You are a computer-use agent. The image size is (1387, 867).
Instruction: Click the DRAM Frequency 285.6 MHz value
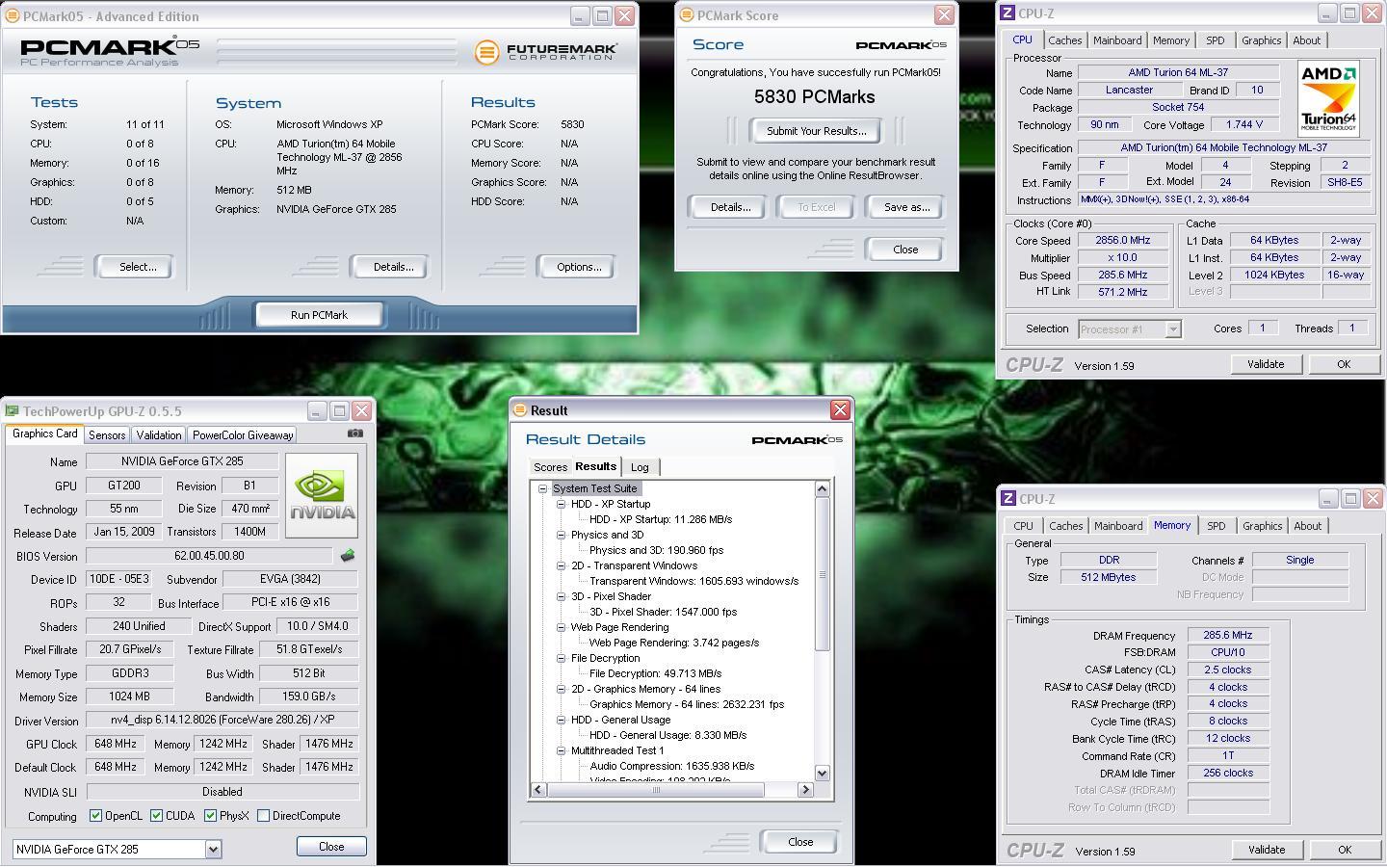(x=1228, y=636)
